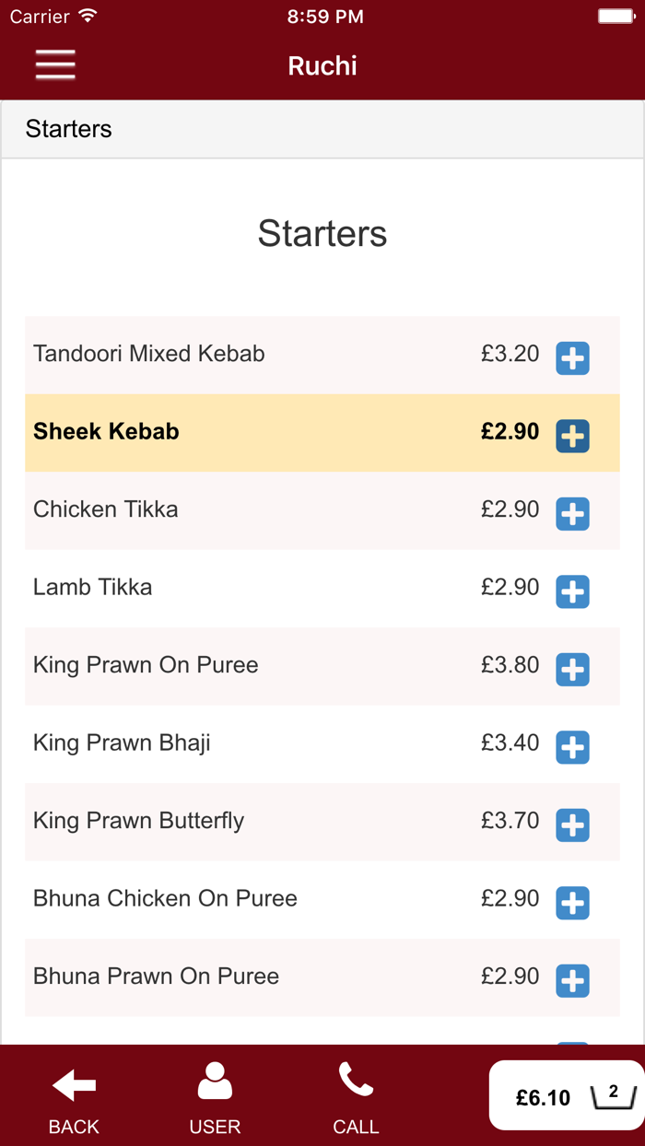
Task: Add King Prawn Bhaji to basket
Action: [x=572, y=747]
